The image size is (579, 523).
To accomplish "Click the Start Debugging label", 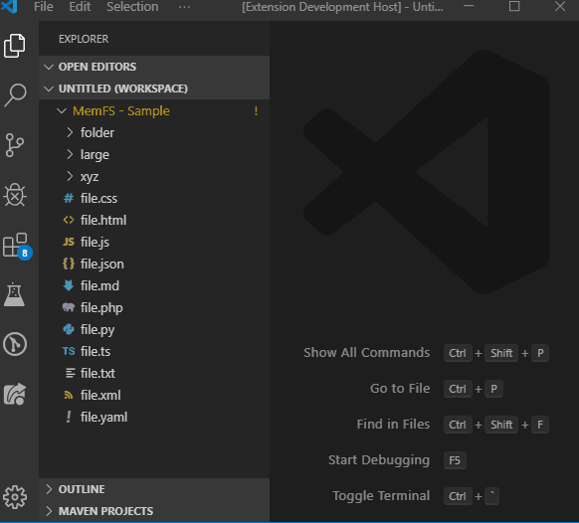I will [379, 460].
